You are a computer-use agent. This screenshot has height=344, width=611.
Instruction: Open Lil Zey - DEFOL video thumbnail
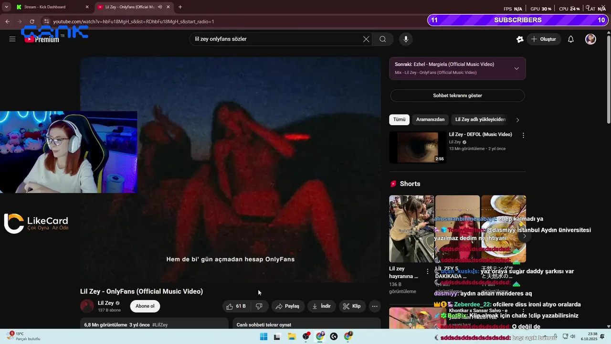(x=418, y=147)
